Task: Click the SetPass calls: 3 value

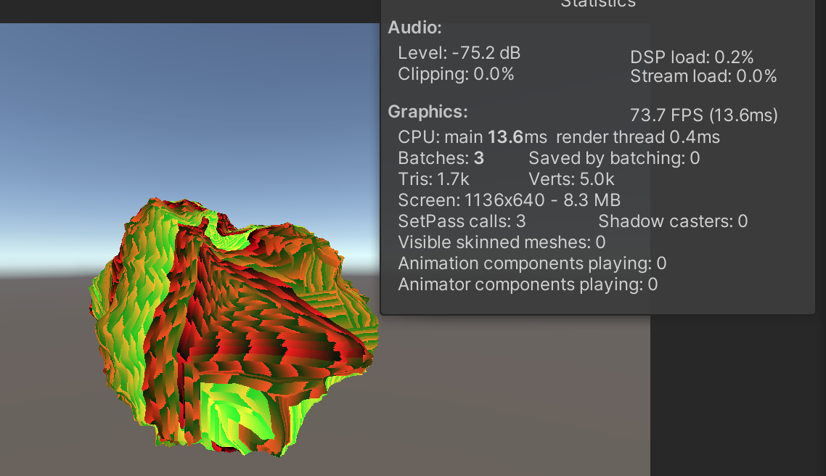Action: click(461, 221)
